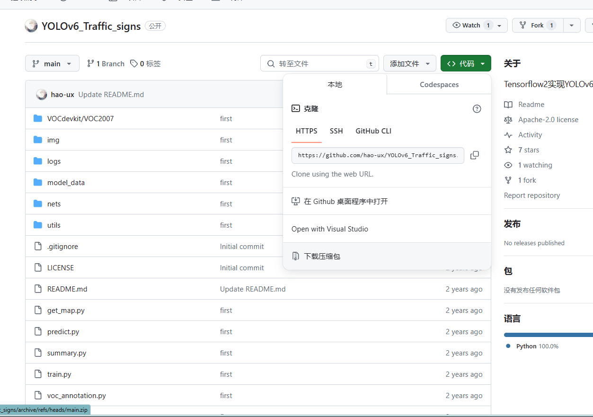
Task: Click the file icon beside train.py
Action: click(x=38, y=374)
